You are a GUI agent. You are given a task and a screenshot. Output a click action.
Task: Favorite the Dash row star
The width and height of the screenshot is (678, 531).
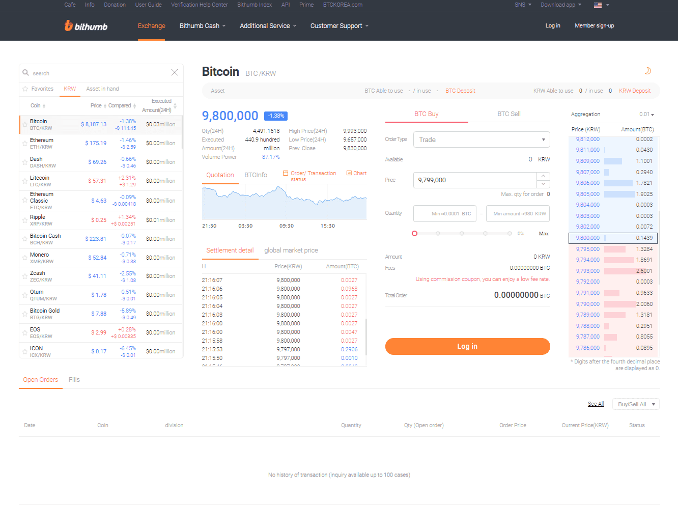(x=25, y=162)
